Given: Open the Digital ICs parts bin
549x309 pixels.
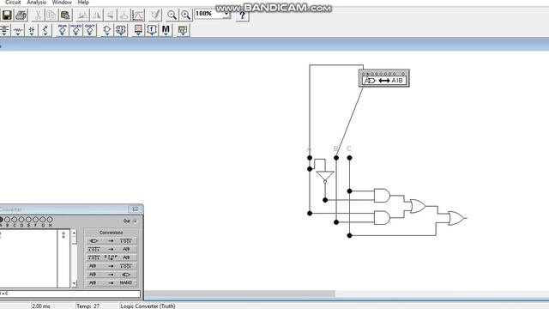Looking at the screenshot, I should coord(89,31).
